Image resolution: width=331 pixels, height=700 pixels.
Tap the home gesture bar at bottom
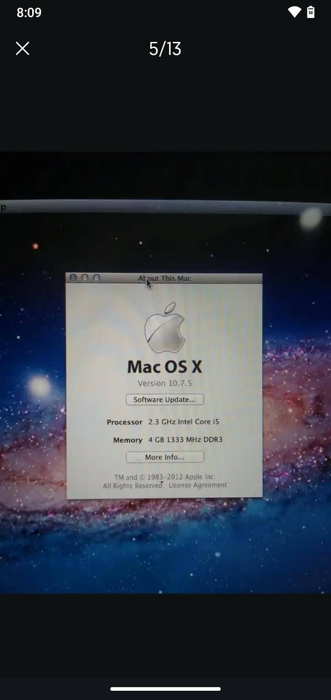tap(165, 689)
